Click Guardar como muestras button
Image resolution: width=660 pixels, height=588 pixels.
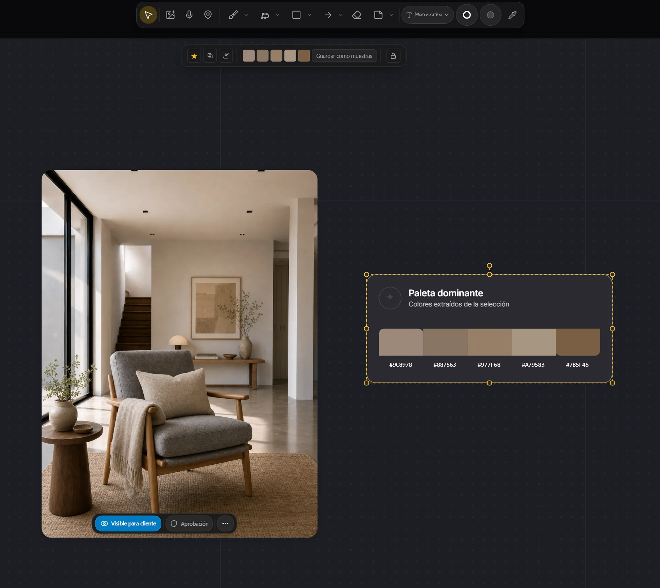click(x=344, y=56)
